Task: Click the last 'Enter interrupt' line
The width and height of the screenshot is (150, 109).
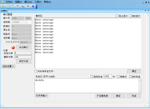Action: click(44, 52)
